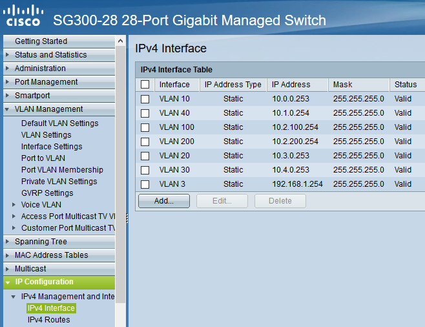Click IP address 10.1.0.254
This screenshot has width=425, height=327.
pyautogui.click(x=291, y=113)
